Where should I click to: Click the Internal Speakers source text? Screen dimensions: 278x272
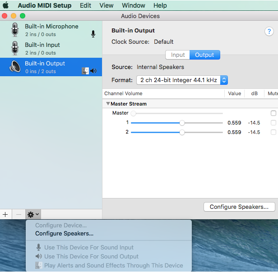point(160,67)
